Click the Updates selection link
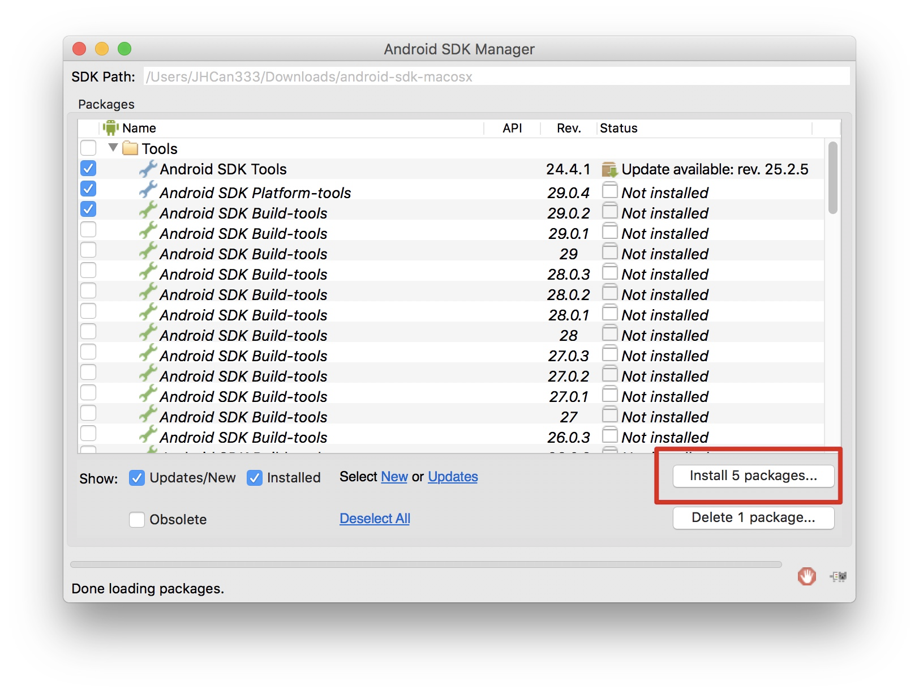This screenshot has height=693, width=919. 453,477
